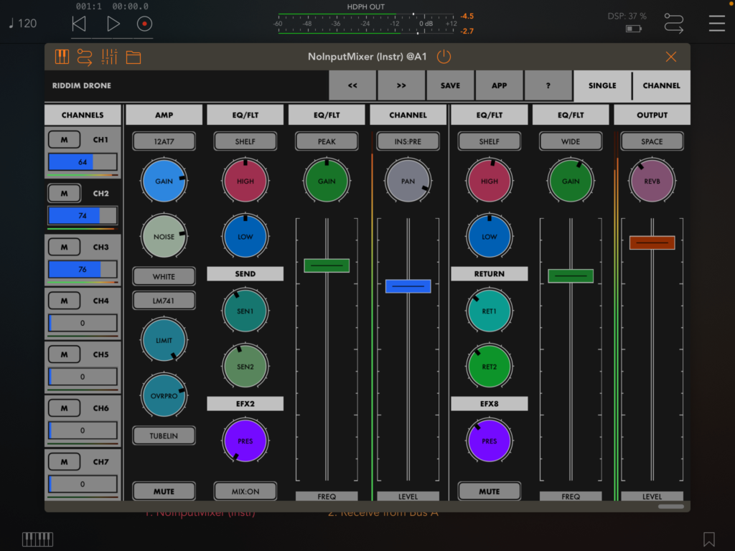Change the TUBELIN mode selector
735x551 pixels.
[x=164, y=435]
